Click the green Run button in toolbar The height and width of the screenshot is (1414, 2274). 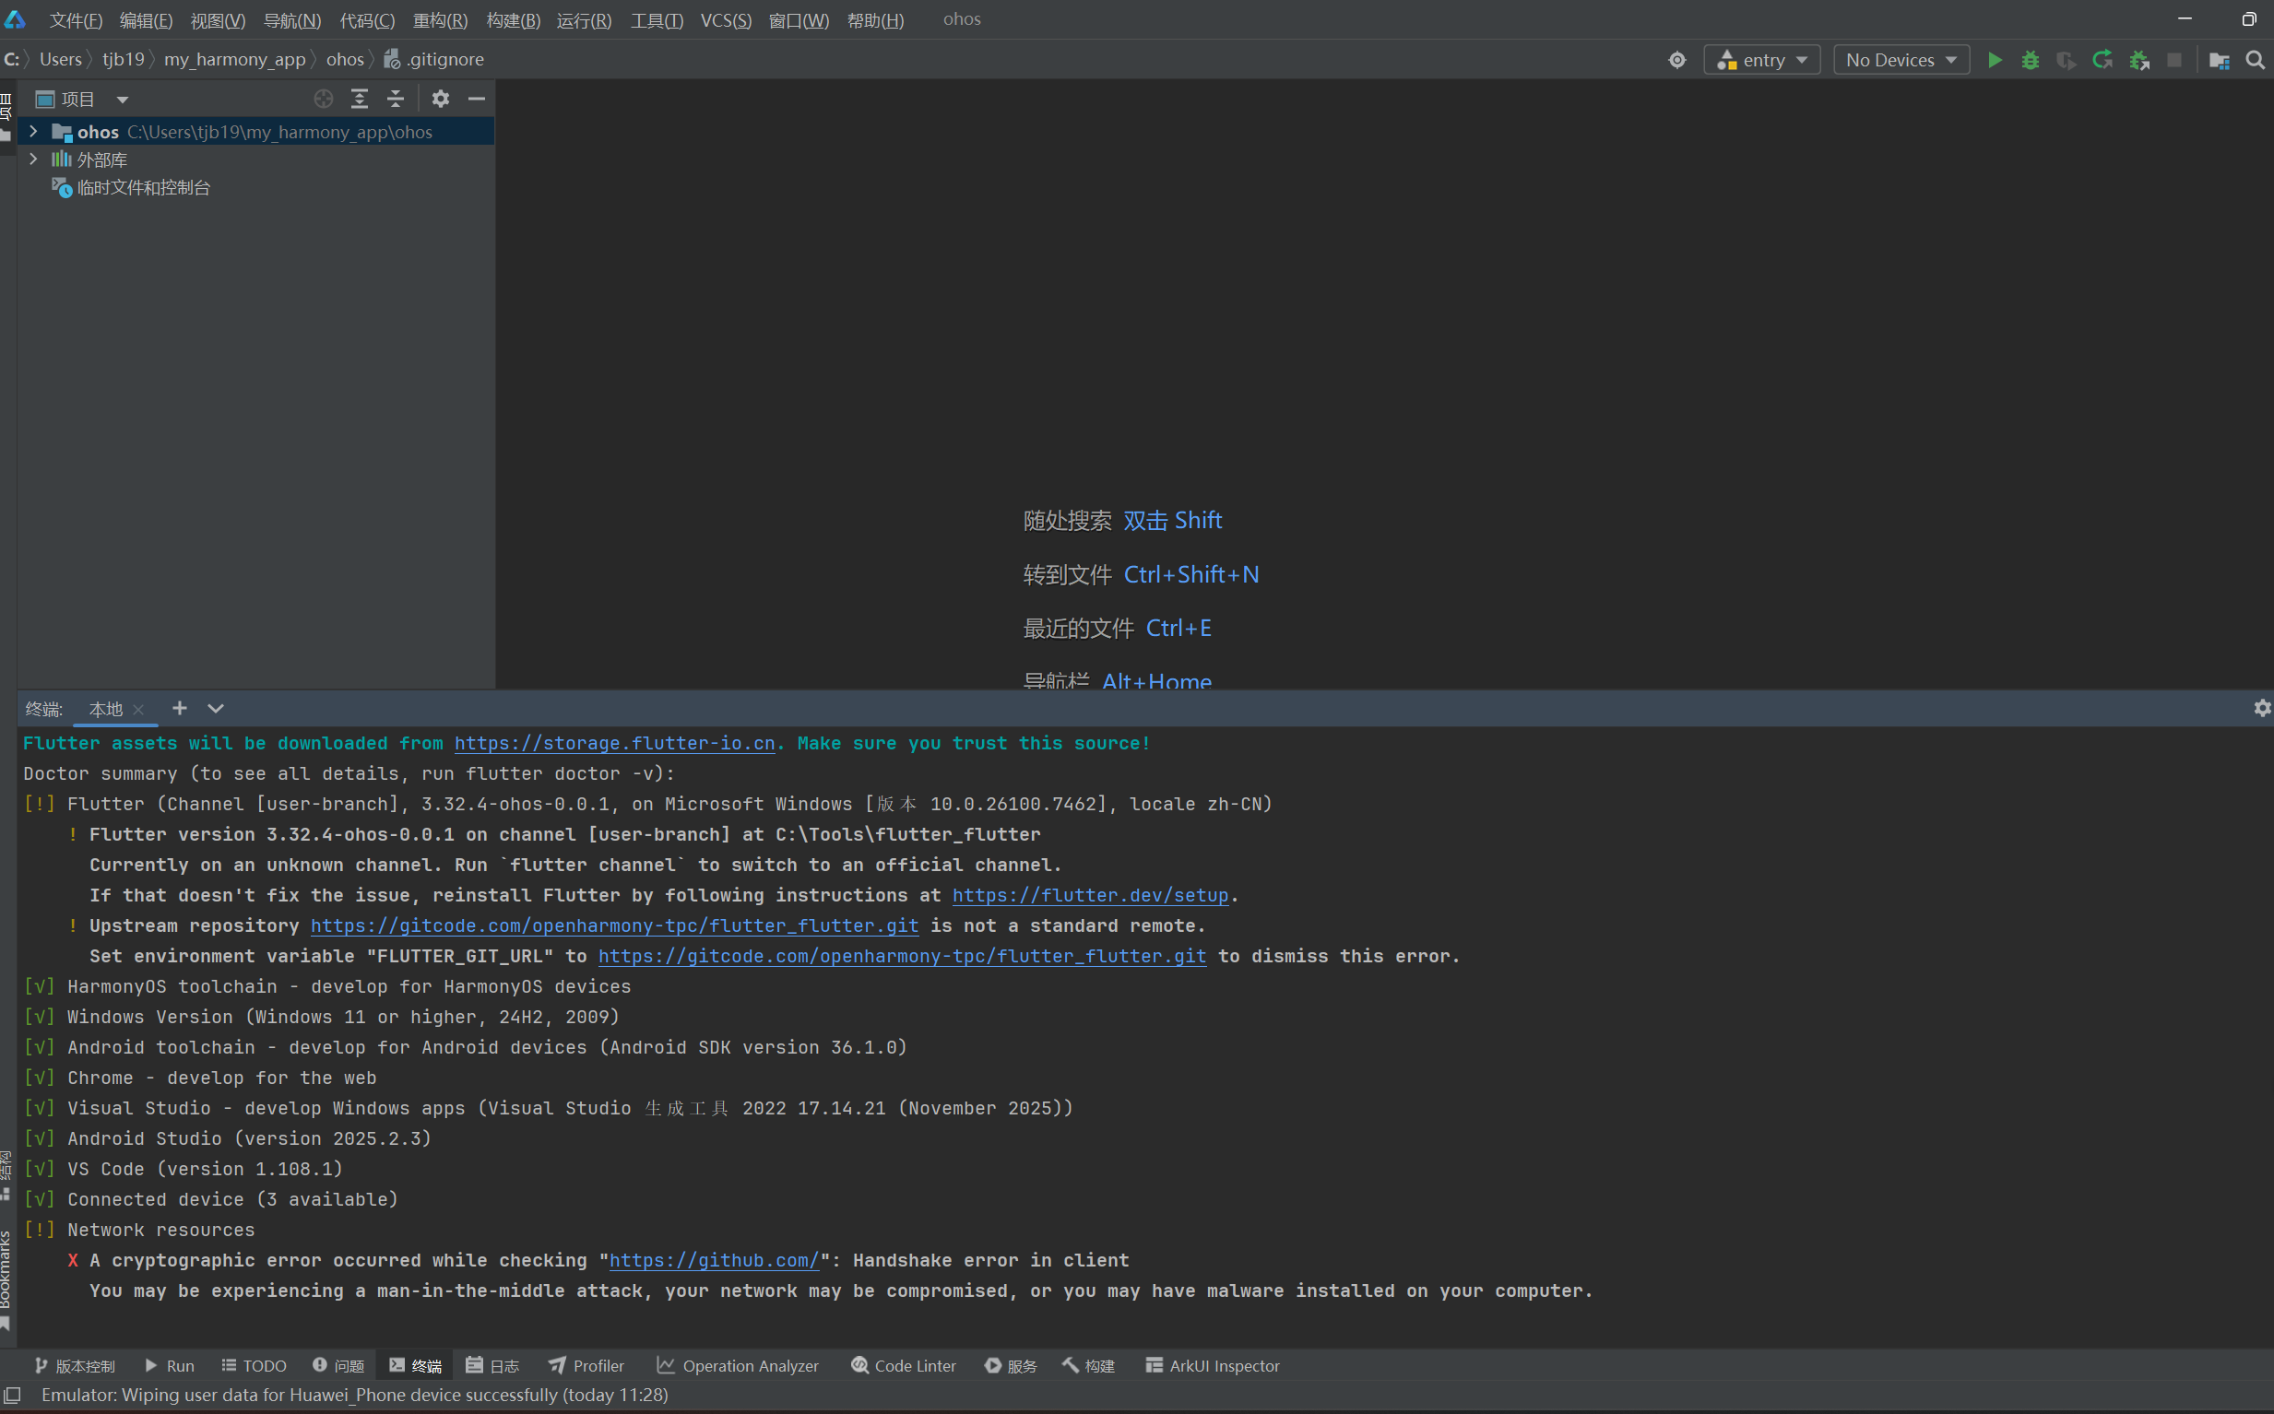point(1994,60)
